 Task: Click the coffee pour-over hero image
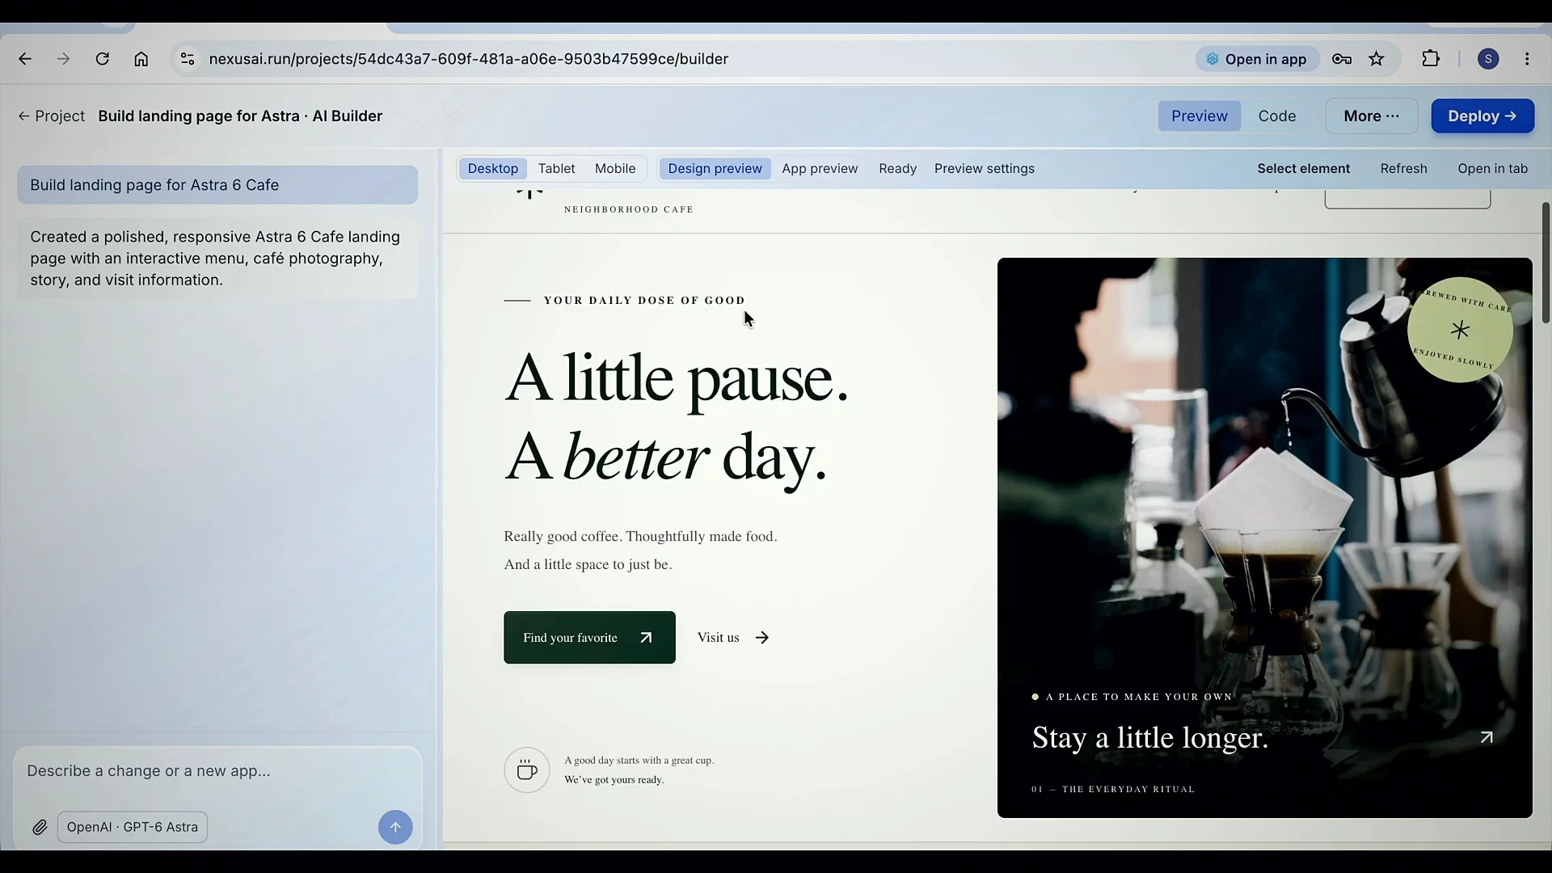[1265, 538]
